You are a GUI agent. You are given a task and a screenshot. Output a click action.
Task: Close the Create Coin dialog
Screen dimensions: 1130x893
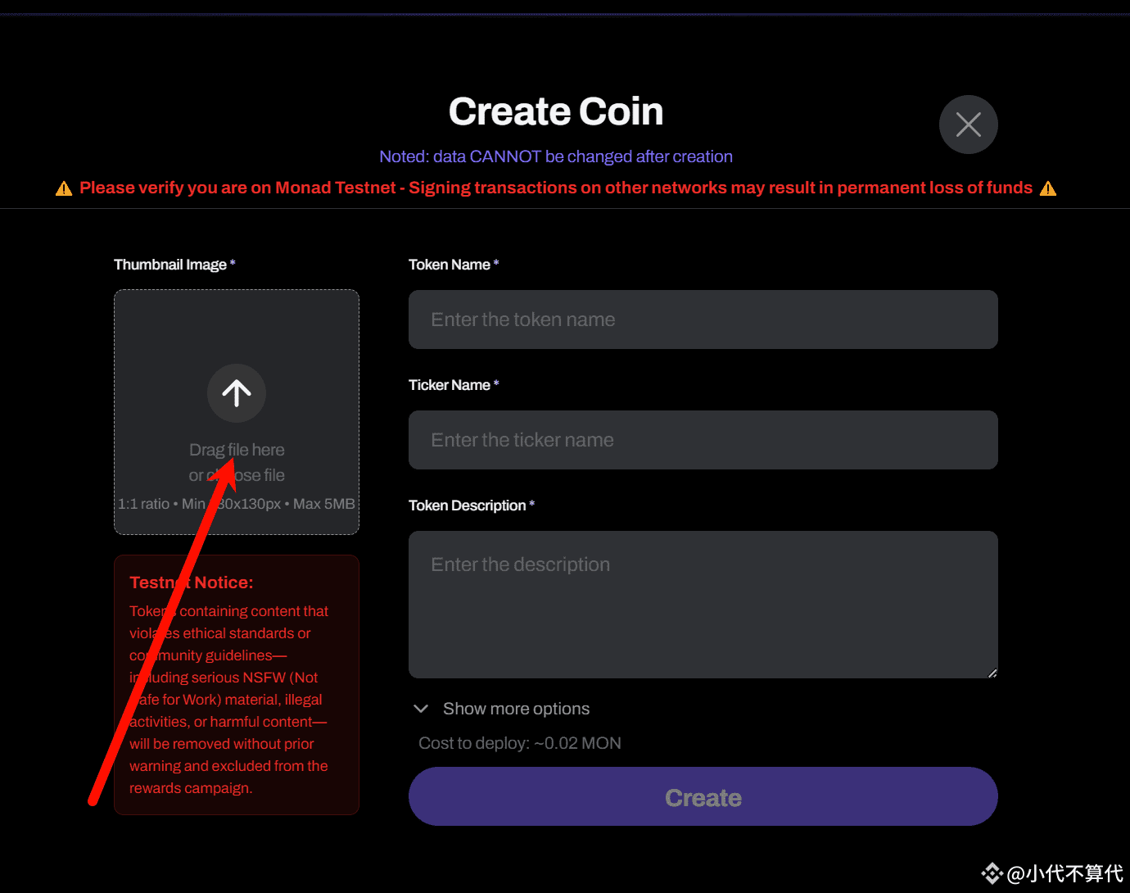[x=968, y=125]
